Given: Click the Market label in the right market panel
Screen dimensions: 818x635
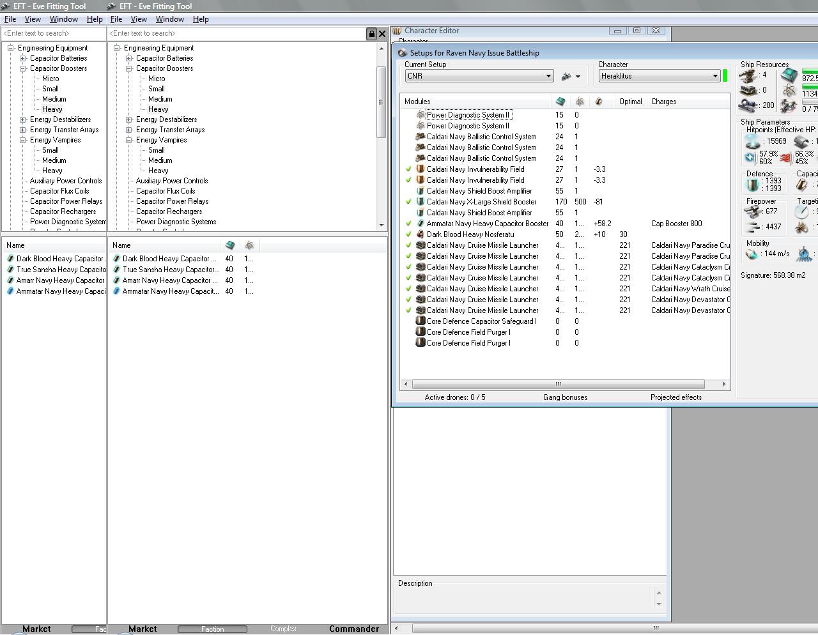Looking at the screenshot, I should pos(143,629).
